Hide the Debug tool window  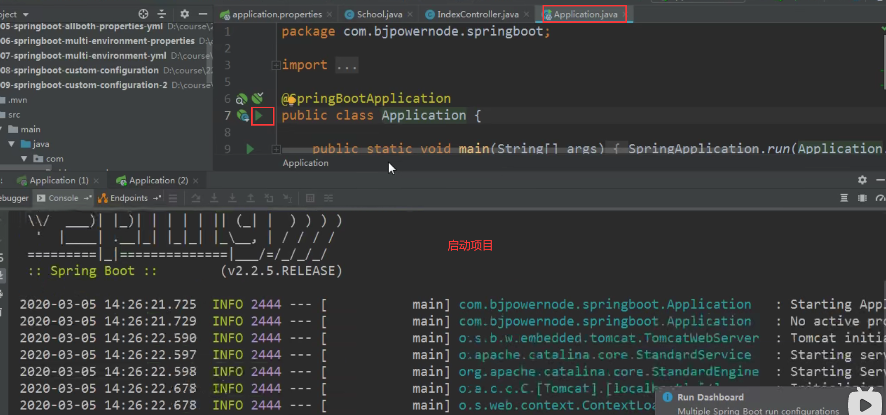[x=881, y=180]
